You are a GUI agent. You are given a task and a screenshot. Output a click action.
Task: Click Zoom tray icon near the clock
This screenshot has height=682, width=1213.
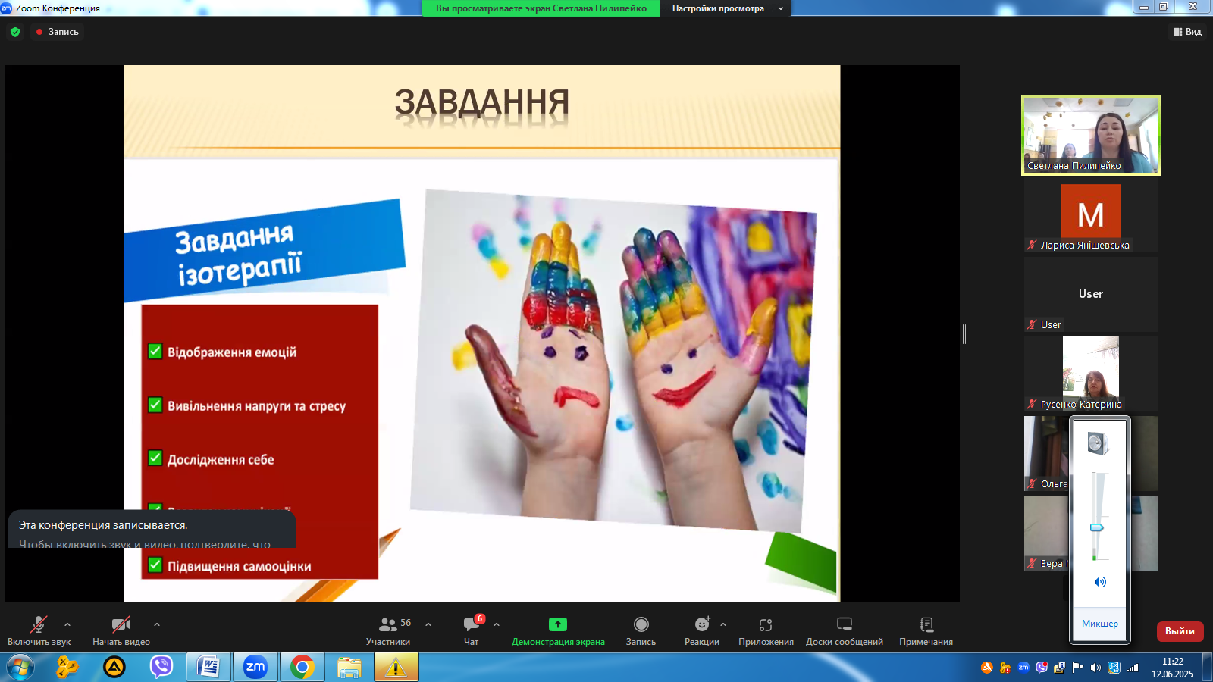tap(1023, 668)
